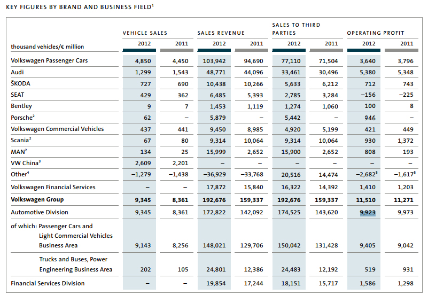Click Porsche 2012 sales revenue 5,879
The height and width of the screenshot is (295, 428).
[217, 118]
